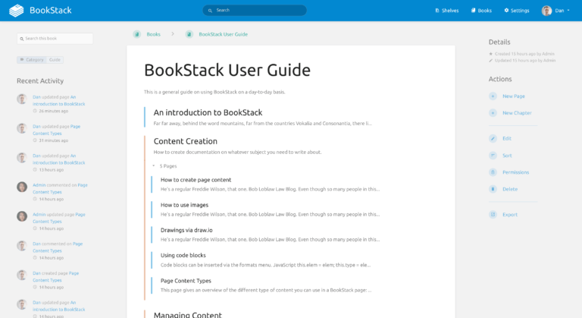Click the pencil icon beside Updated details
This screenshot has width=582, height=318.
(x=491, y=61)
